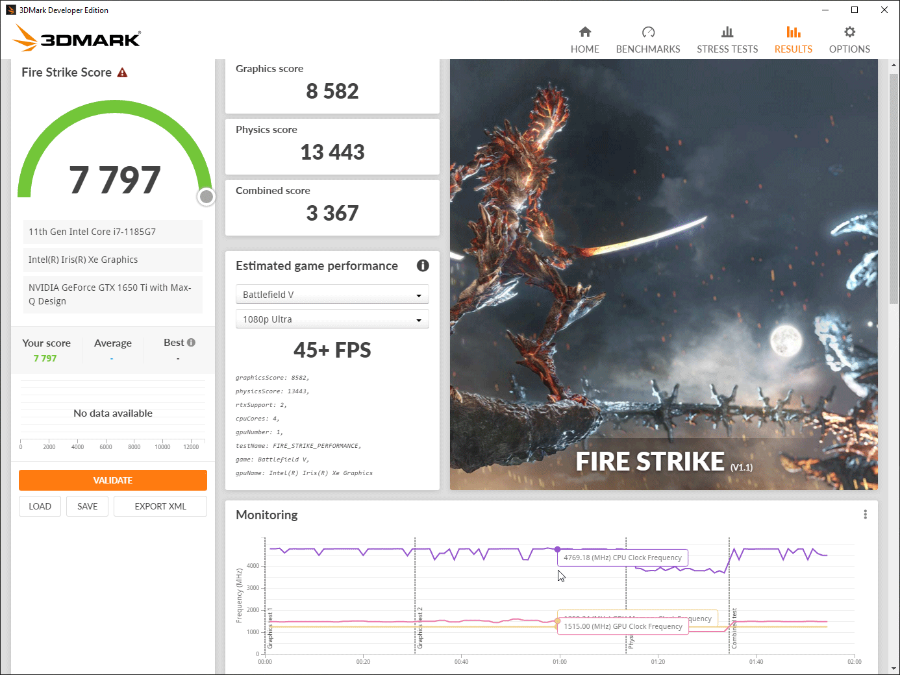Click the score gauge end knob
This screenshot has width=900, height=675.
pyautogui.click(x=206, y=197)
